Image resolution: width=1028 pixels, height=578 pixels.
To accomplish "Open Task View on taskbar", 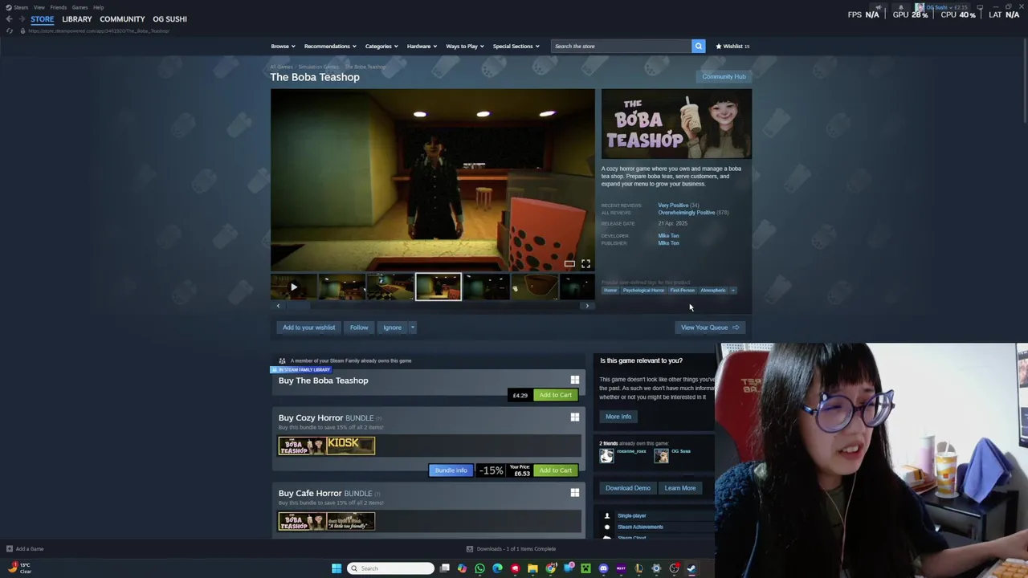I will coord(444,568).
